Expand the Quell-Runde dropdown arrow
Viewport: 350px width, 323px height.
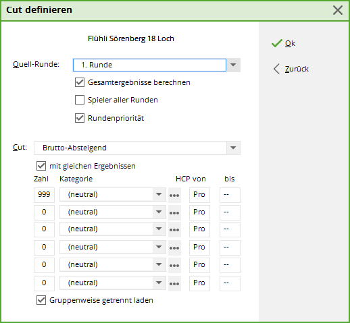point(233,65)
